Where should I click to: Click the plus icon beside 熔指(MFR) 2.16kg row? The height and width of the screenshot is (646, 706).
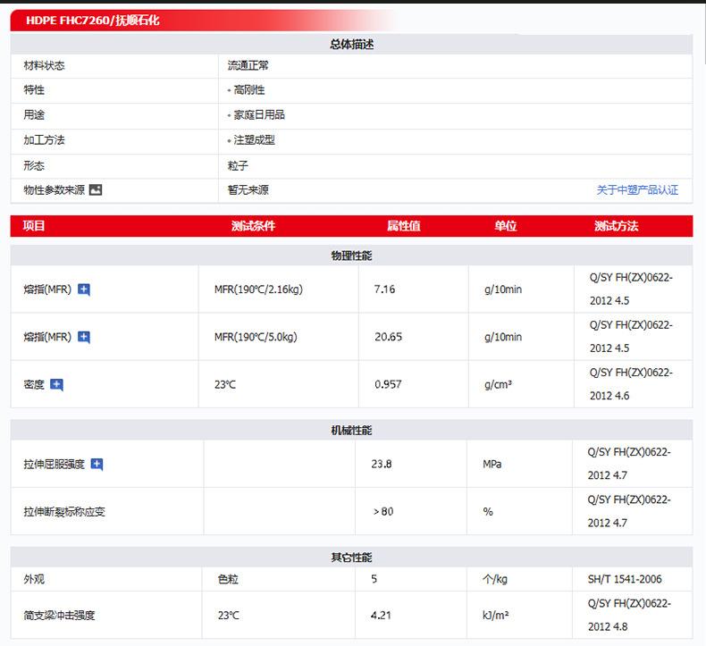pos(84,289)
